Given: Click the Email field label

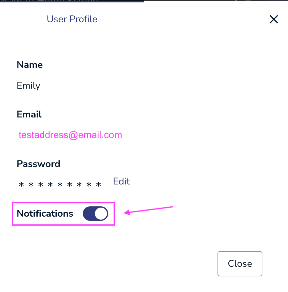Looking at the screenshot, I should coord(29,114).
